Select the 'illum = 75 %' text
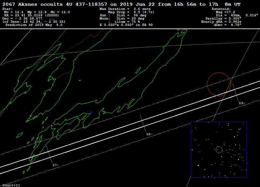The height and width of the screenshot is (187, 260). coord(127,22)
